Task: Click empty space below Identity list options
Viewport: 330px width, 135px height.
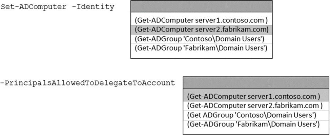Action: click(x=201, y=55)
